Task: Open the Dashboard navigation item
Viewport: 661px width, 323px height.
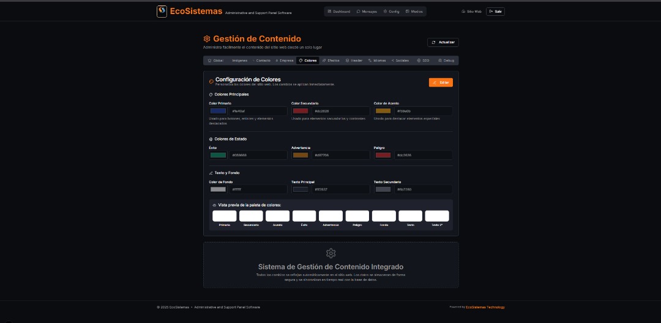Action: 339,12
